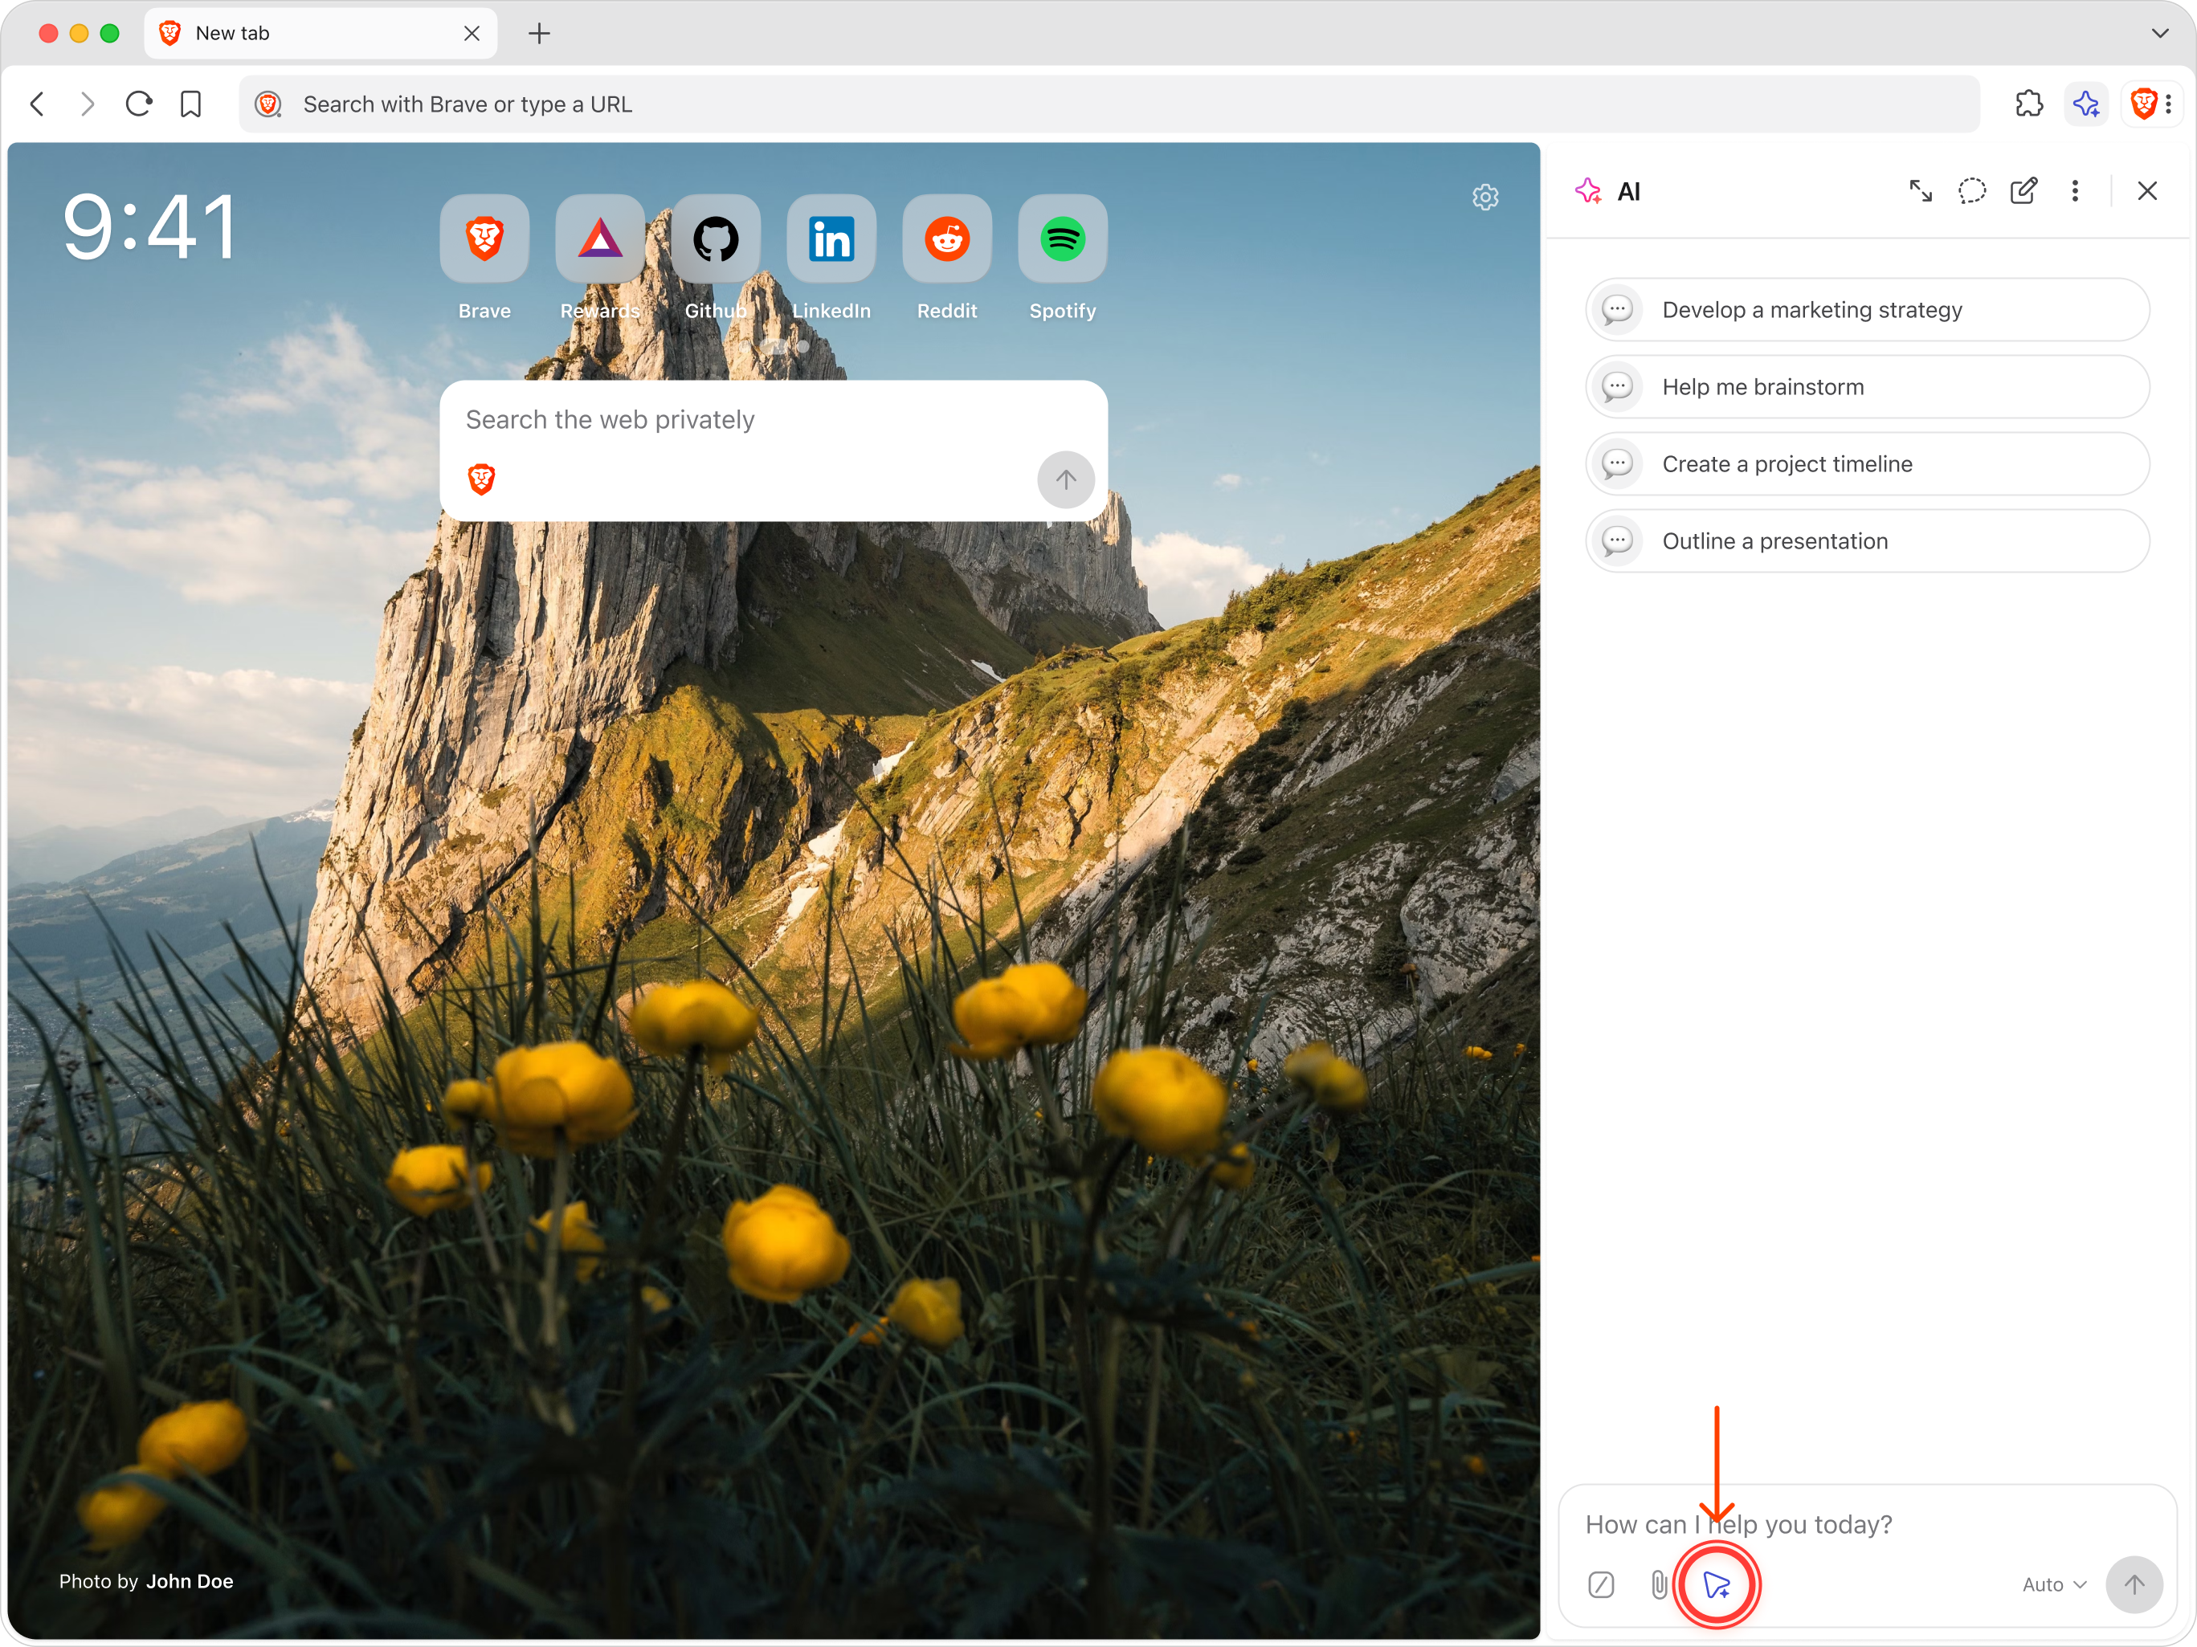Open new tab page customize gear
Image resolution: width=2197 pixels, height=1647 pixels.
[x=1484, y=197]
